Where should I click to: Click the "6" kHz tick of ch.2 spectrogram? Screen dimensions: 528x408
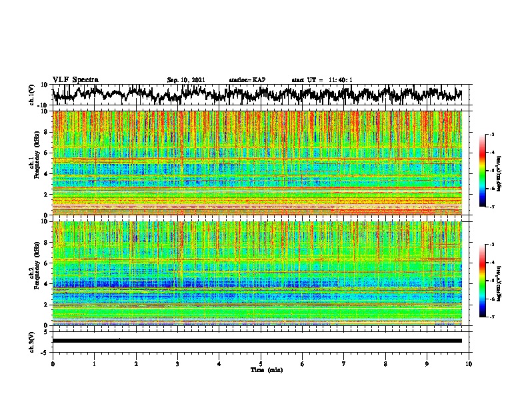pos(47,263)
